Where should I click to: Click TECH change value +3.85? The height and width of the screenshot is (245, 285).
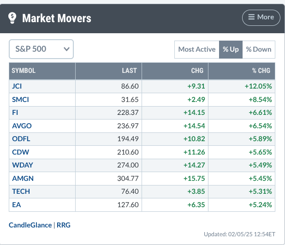tap(196, 191)
